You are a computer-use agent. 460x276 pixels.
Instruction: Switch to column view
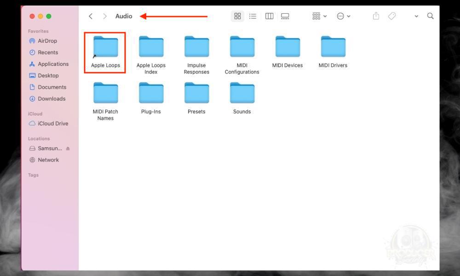pos(269,16)
